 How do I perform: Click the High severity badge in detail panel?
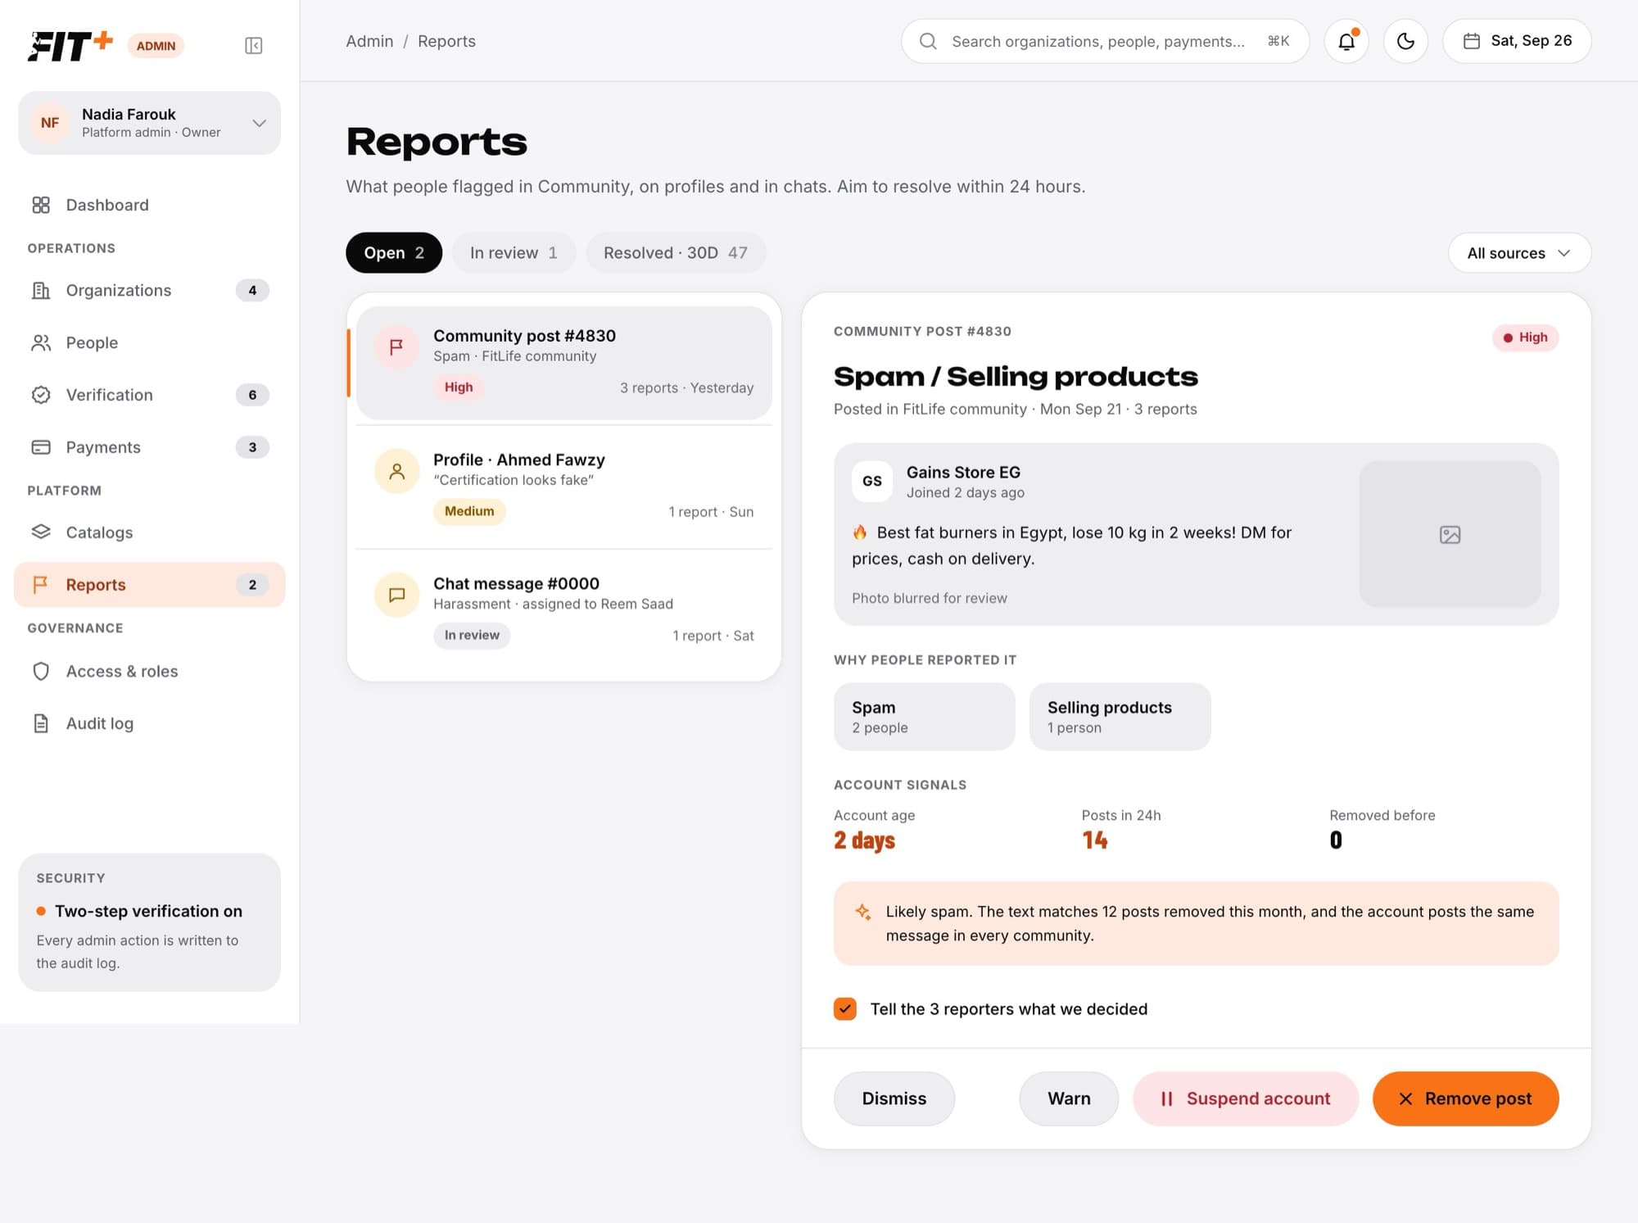point(1525,337)
